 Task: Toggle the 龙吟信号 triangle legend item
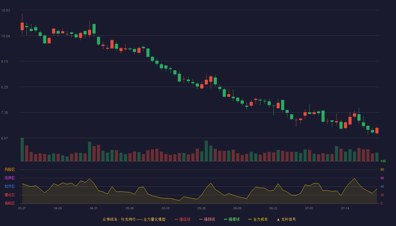286,219
